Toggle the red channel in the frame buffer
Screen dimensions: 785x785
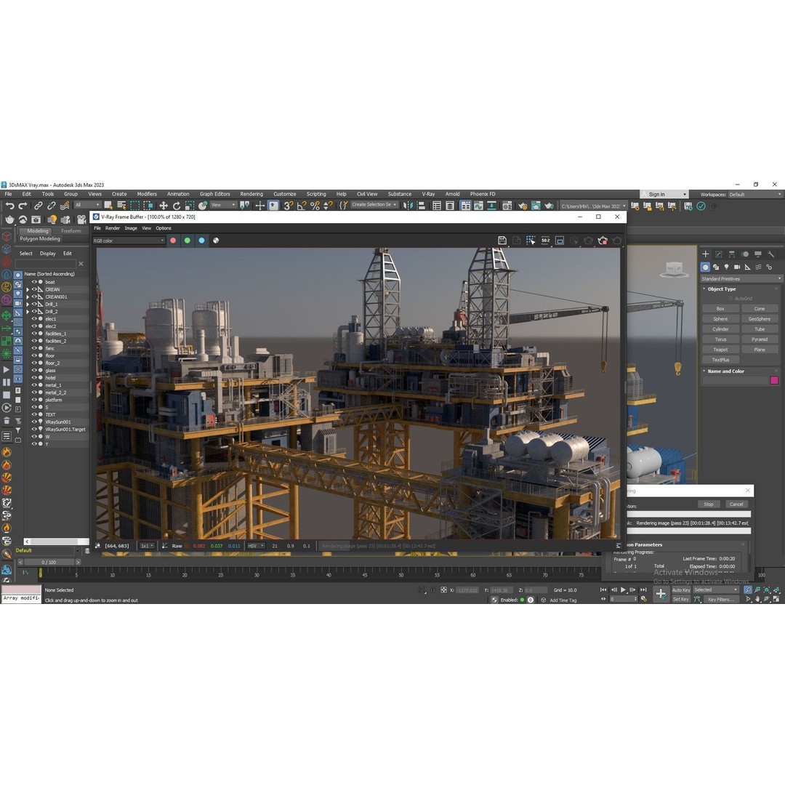point(173,241)
